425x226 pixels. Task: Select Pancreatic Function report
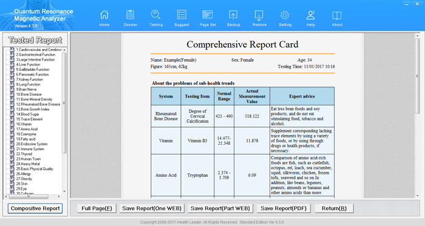pyautogui.click(x=32, y=75)
